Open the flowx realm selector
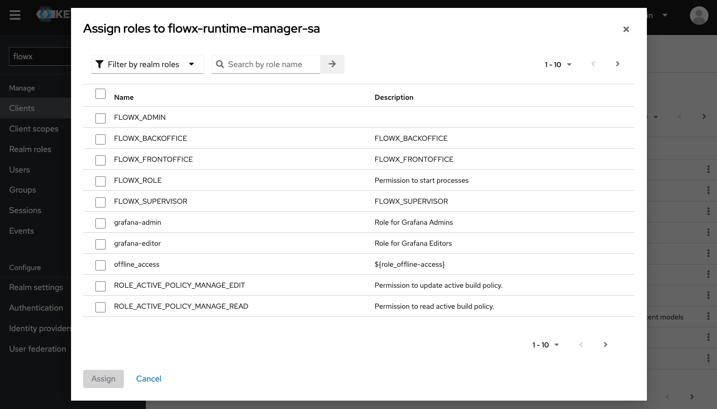Image resolution: width=717 pixels, height=409 pixels. [x=40, y=56]
